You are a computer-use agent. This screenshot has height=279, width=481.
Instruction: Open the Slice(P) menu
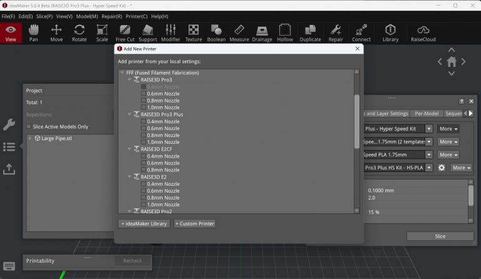44,16
